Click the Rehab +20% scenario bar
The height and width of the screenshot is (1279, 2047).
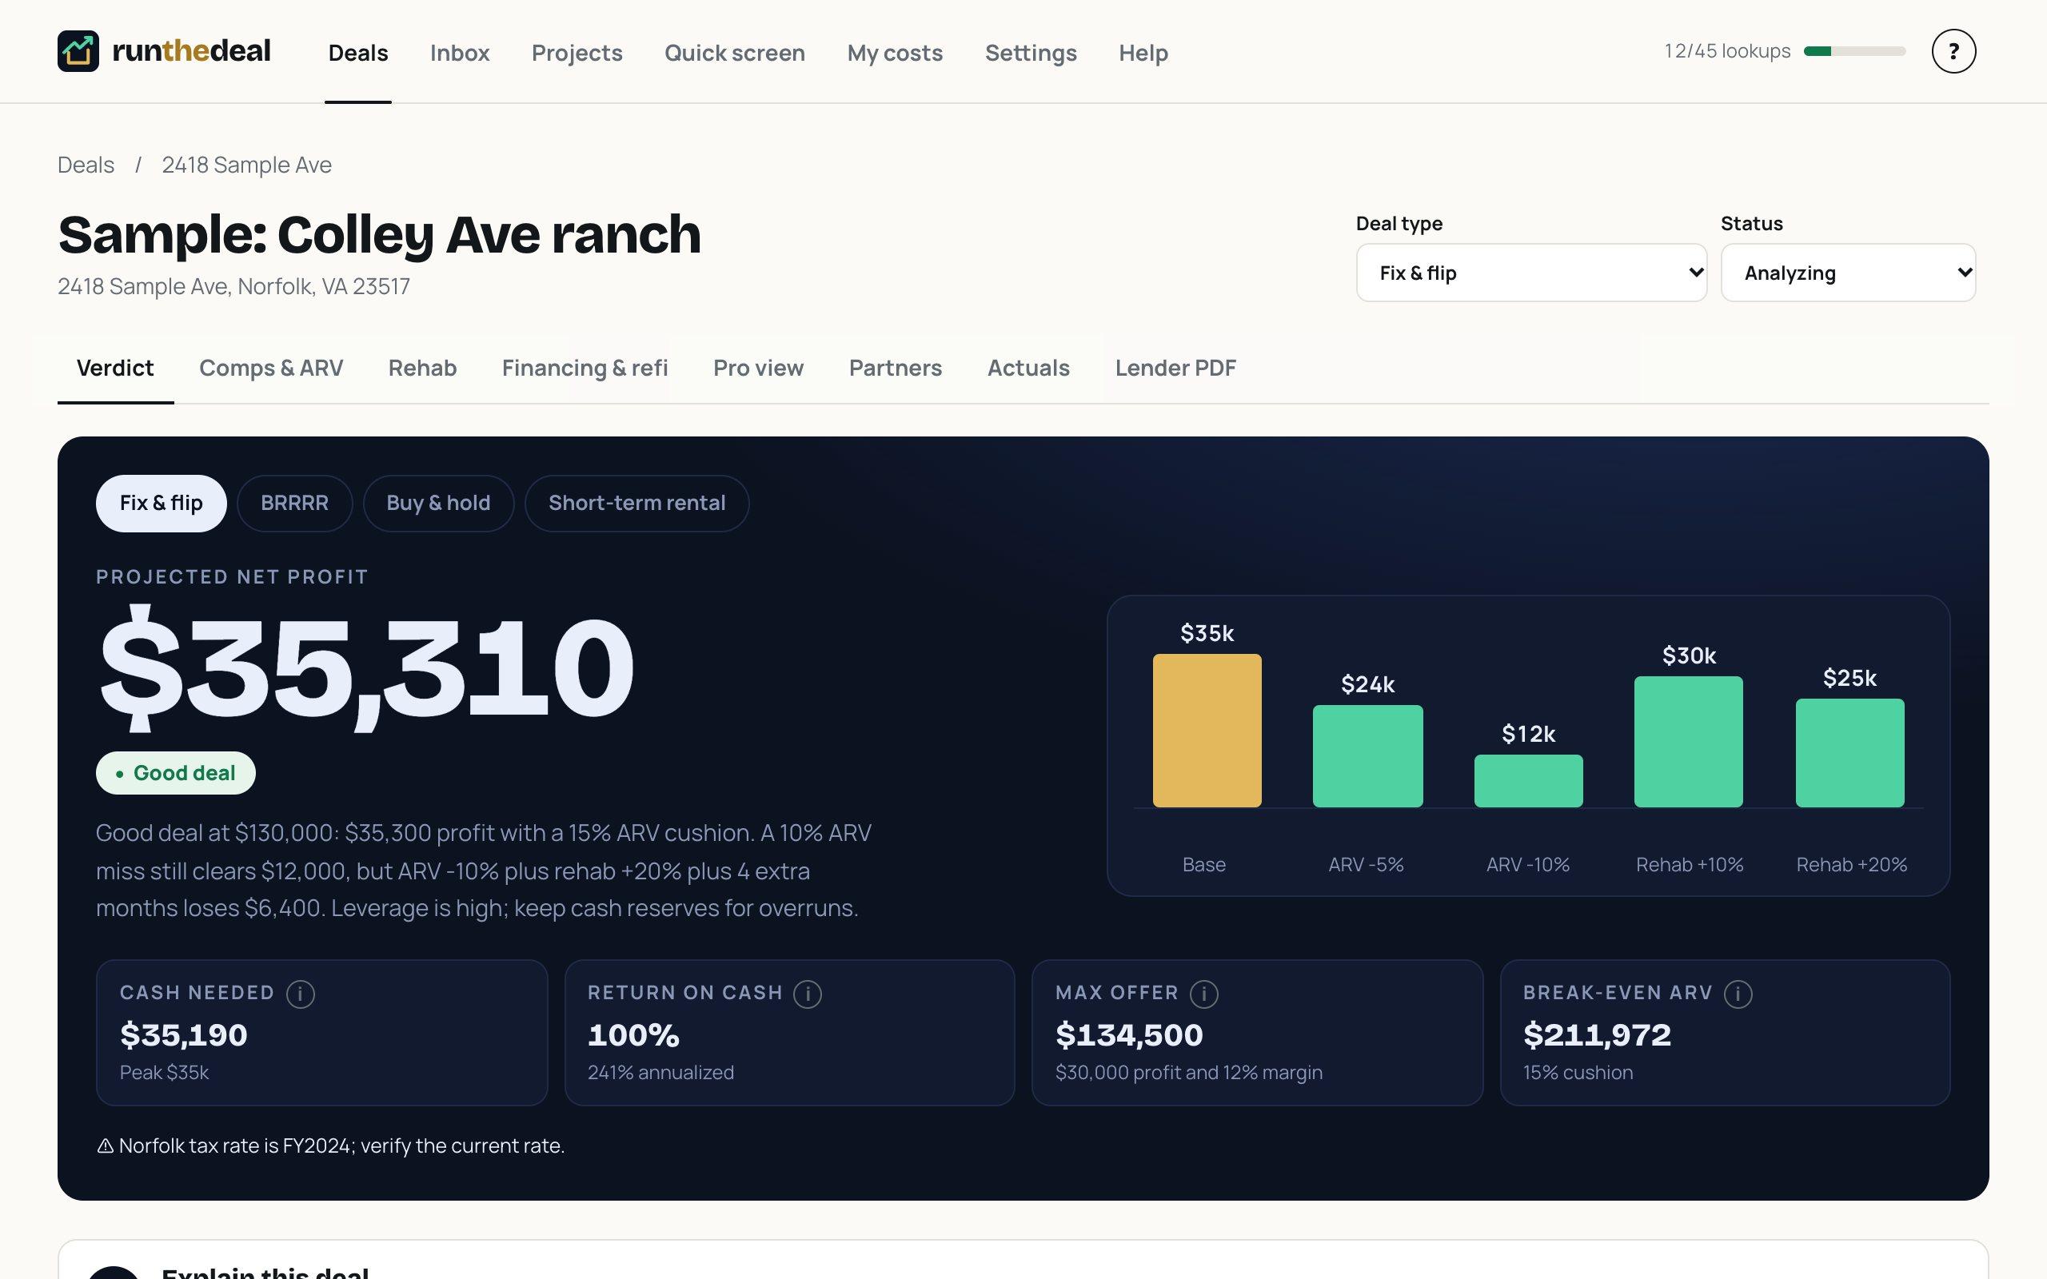pyautogui.click(x=1850, y=753)
